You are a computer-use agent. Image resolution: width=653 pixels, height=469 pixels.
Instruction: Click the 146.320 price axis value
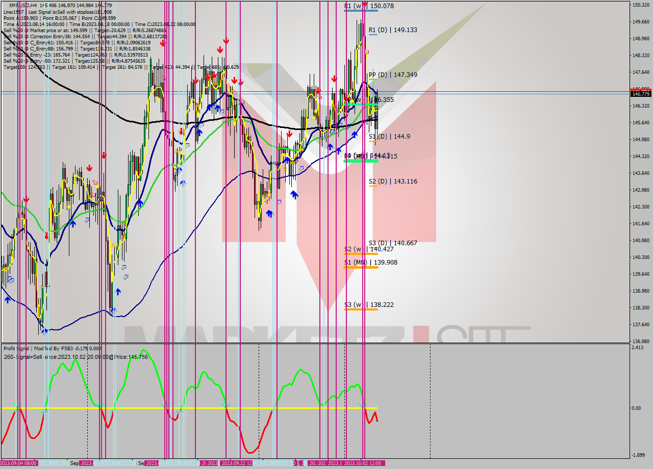(x=641, y=106)
